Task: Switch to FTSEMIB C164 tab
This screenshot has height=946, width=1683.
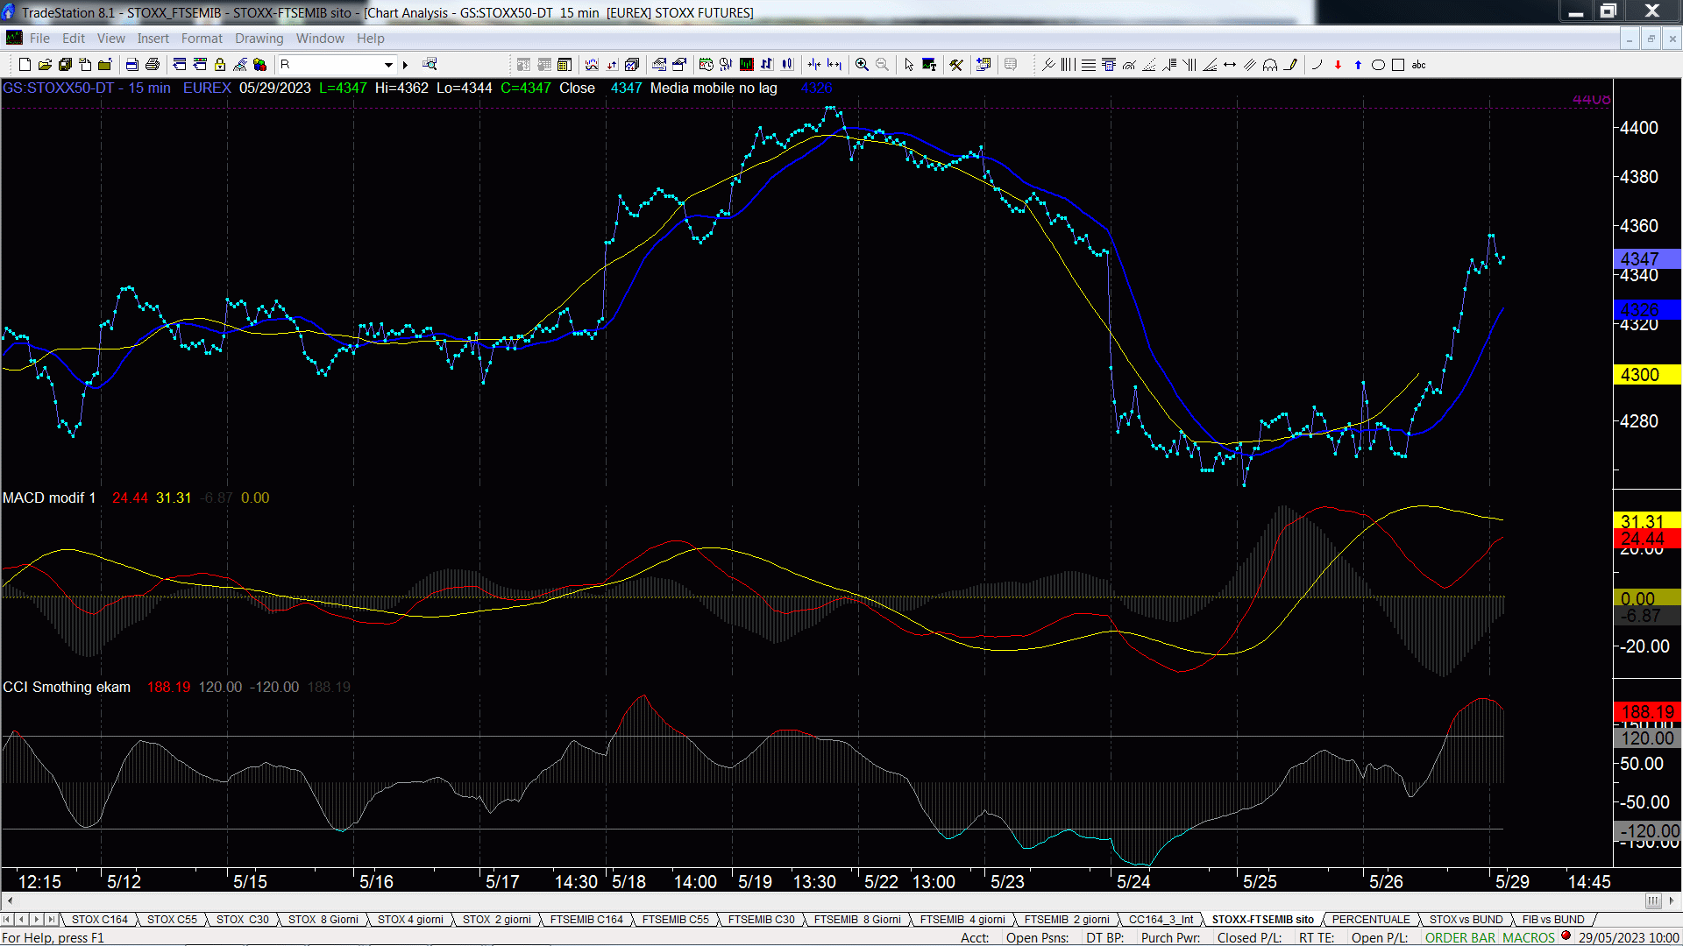Action: tap(587, 920)
